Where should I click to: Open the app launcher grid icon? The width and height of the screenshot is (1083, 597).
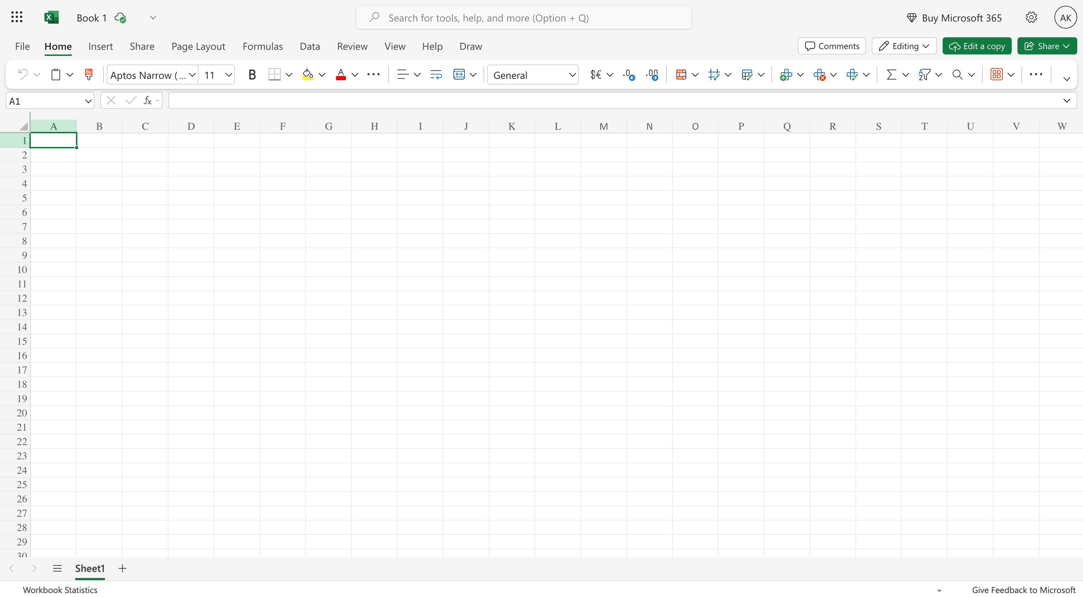tap(17, 17)
